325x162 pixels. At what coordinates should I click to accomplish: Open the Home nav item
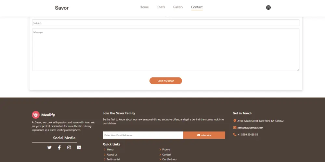[x=144, y=7]
